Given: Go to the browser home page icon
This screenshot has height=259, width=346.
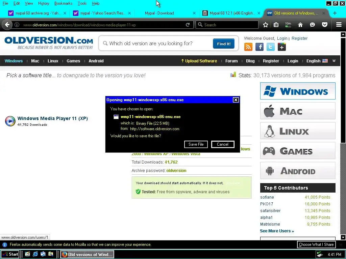Looking at the screenshot, I should (x=300, y=25).
